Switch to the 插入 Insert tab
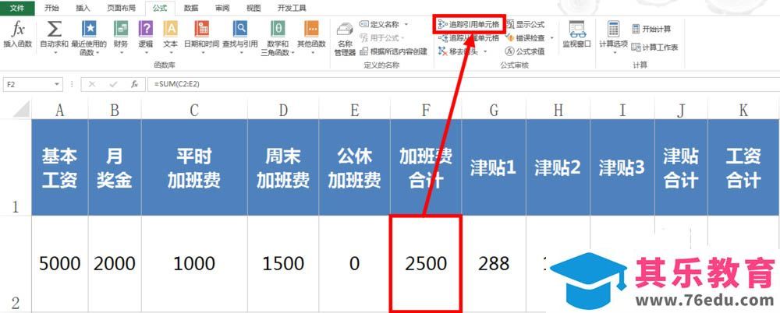 83,9
